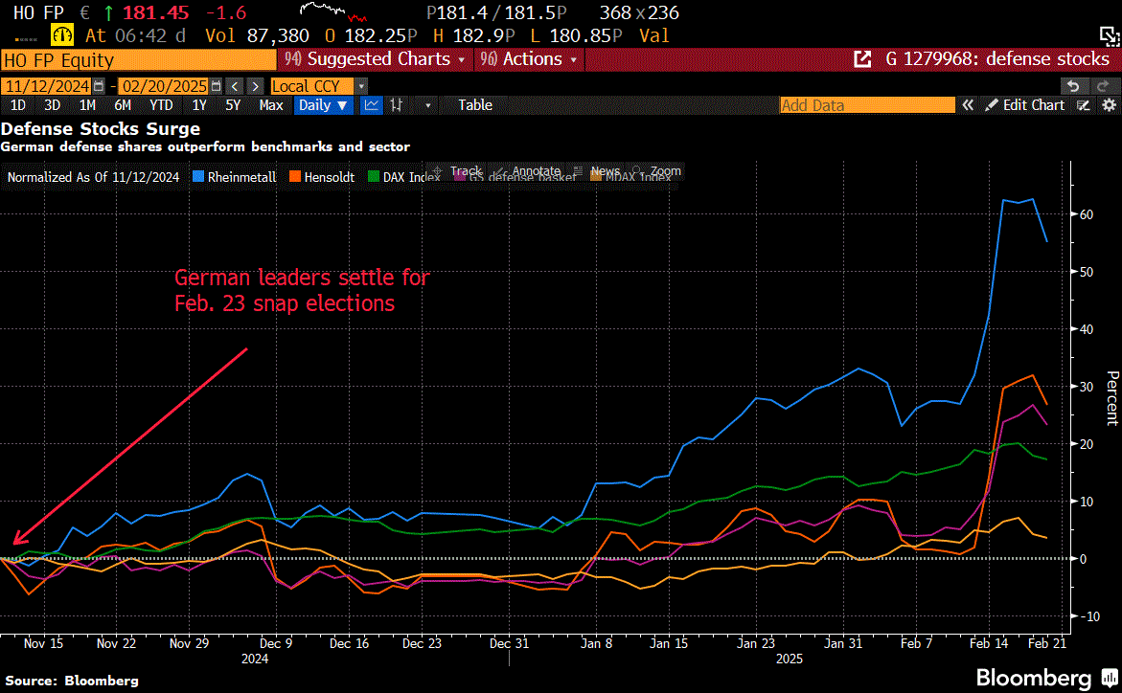Image resolution: width=1122 pixels, height=693 pixels.
Task: Click the Normalized As Of 11/12/2024 label
Action: click(93, 177)
